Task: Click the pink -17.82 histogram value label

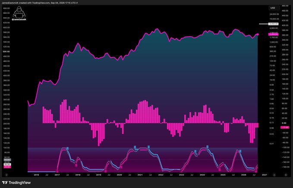Action: (x=285, y=127)
